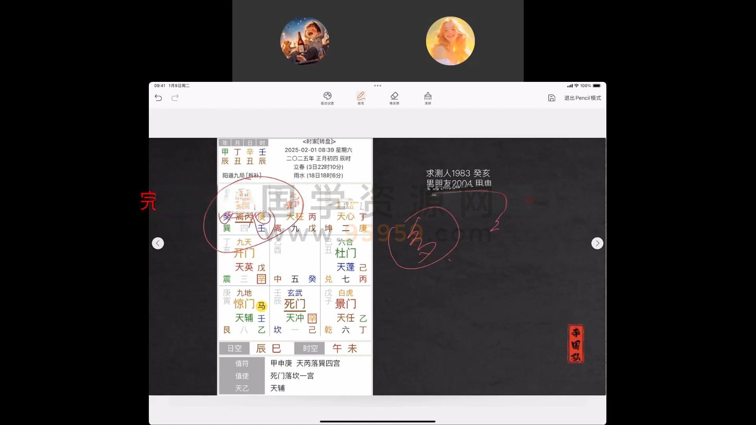Click the 天乙 row label

[x=242, y=388]
